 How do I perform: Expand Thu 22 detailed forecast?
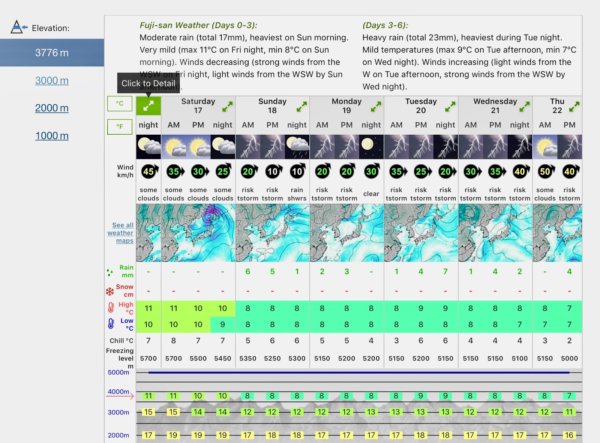coord(574,107)
